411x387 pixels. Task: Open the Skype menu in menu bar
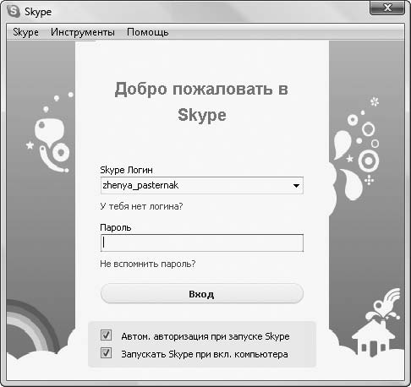click(25, 32)
